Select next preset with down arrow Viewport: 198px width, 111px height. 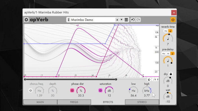tap(121, 20)
